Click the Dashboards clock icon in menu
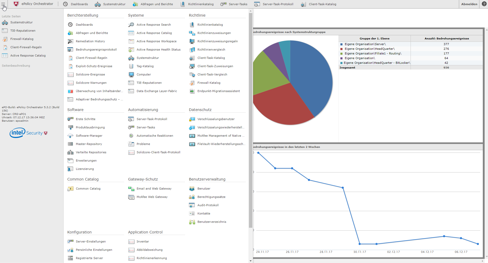Viewport: 488px width, 263px height. pyautogui.click(x=70, y=25)
